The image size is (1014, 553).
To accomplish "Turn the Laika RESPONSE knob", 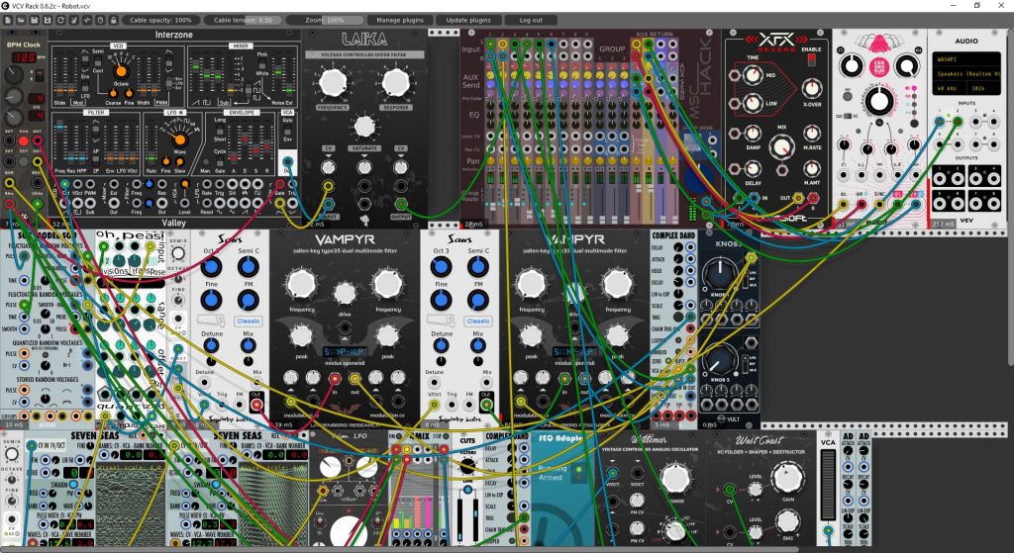I will click(x=396, y=82).
